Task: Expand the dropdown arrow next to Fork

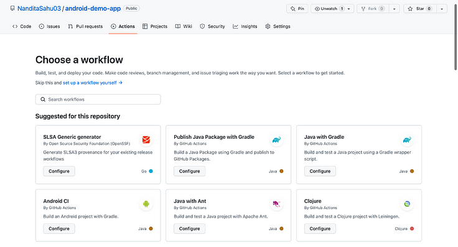Action: 394,9
